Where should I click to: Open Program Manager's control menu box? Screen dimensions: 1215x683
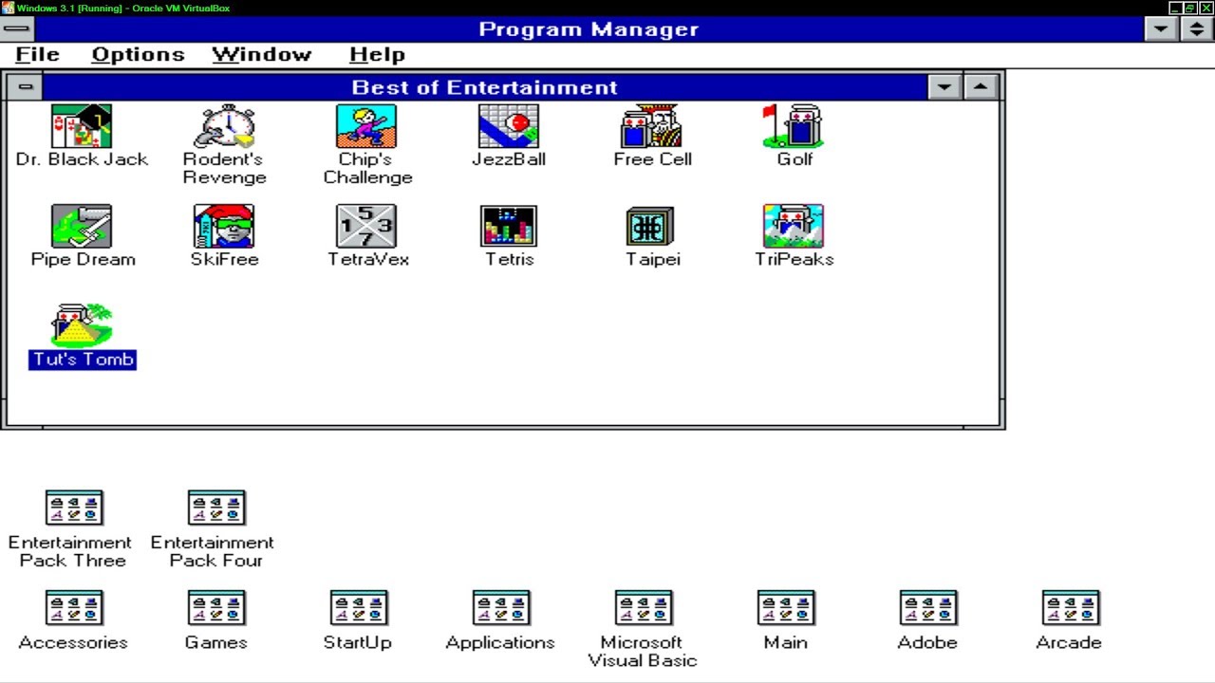pos(16,28)
